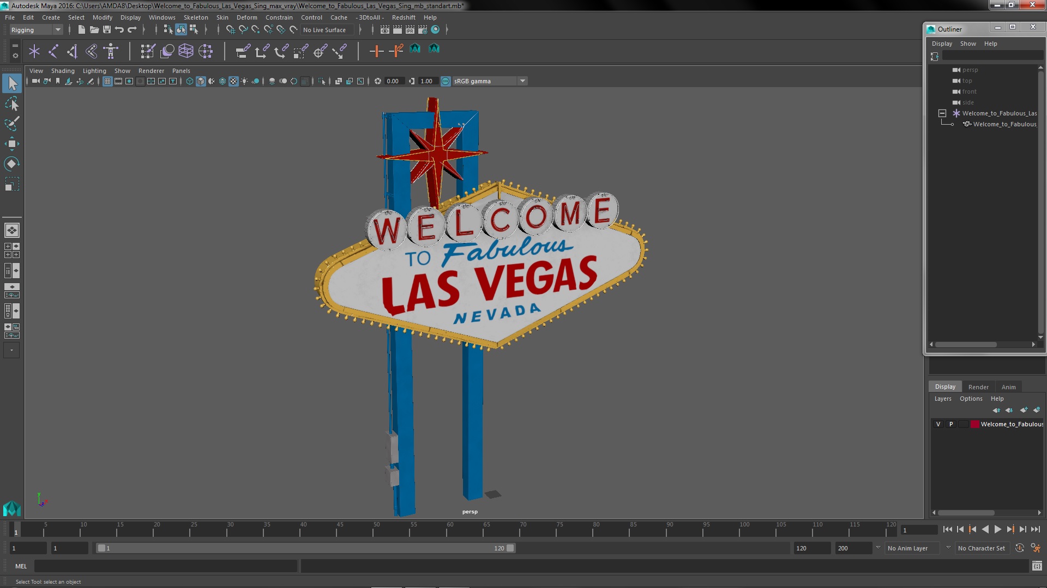The image size is (1047, 588).
Task: Open the Deform menu
Action: [x=246, y=17]
